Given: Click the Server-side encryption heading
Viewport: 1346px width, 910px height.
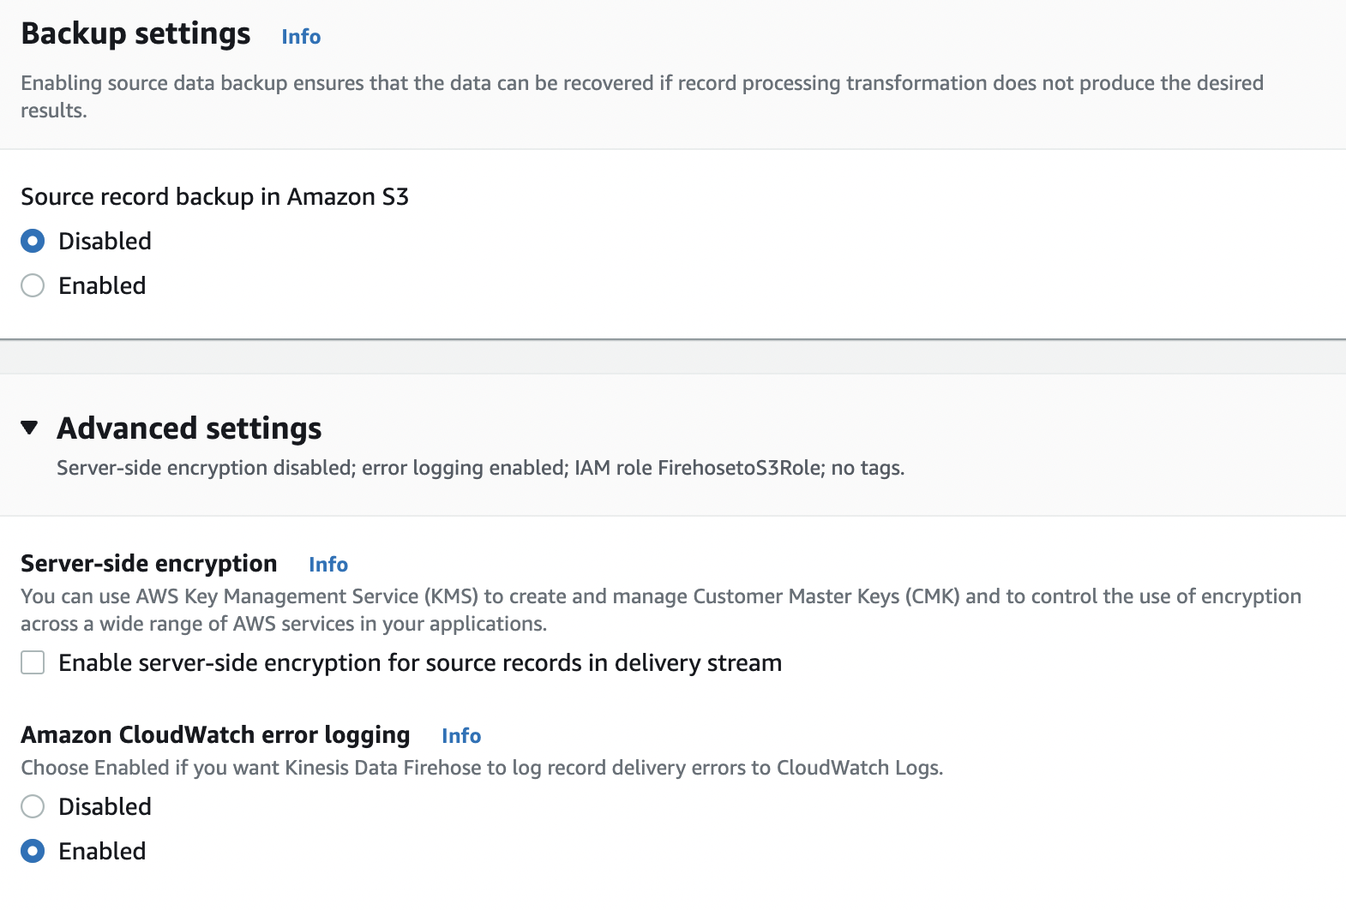Looking at the screenshot, I should [148, 564].
